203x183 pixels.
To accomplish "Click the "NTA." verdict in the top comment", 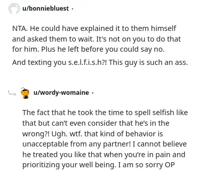I will pyautogui.click(x=20, y=28).
